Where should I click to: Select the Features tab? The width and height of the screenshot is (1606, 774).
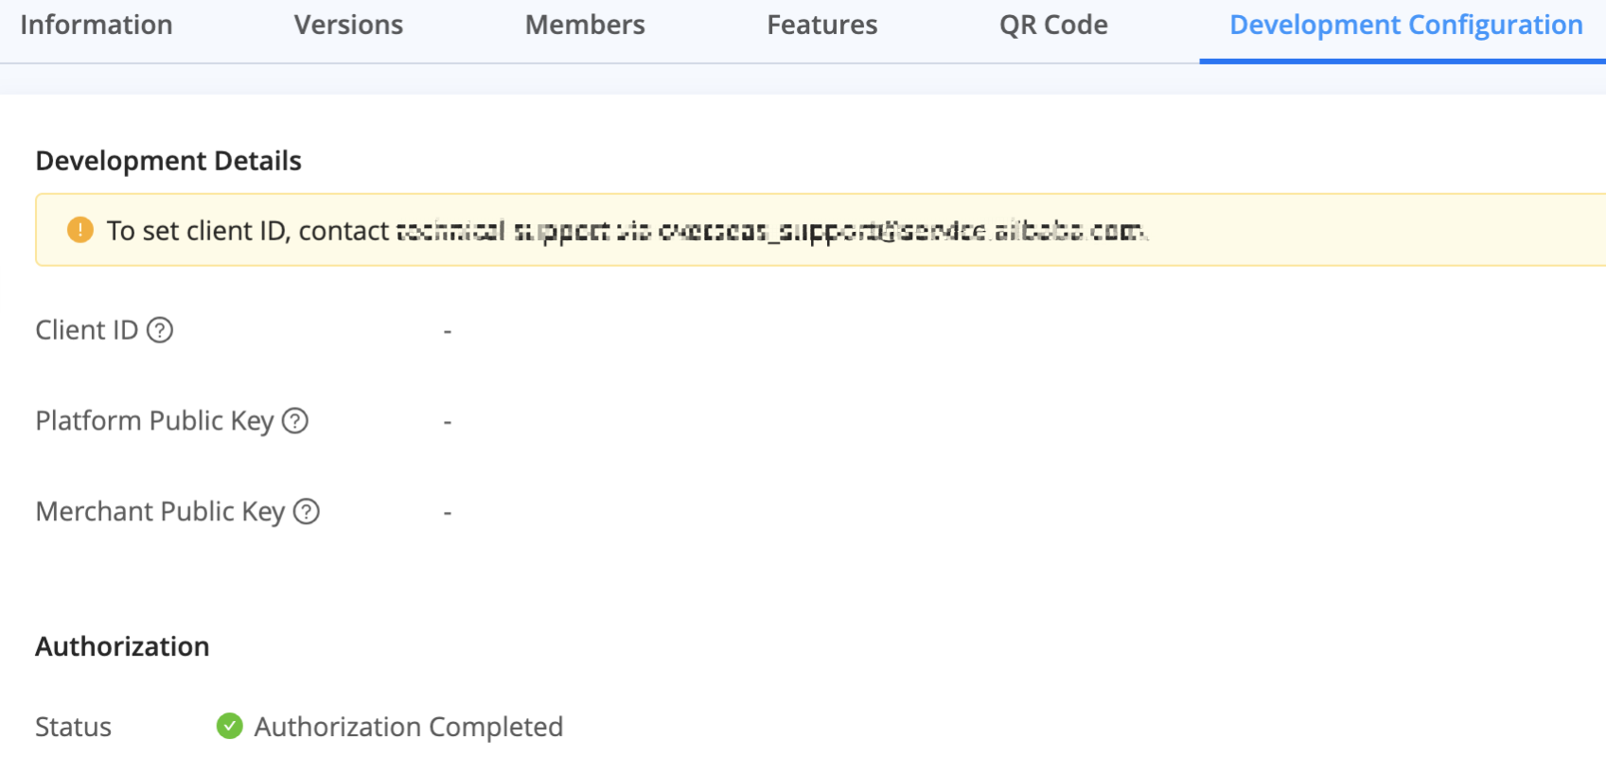point(821,26)
